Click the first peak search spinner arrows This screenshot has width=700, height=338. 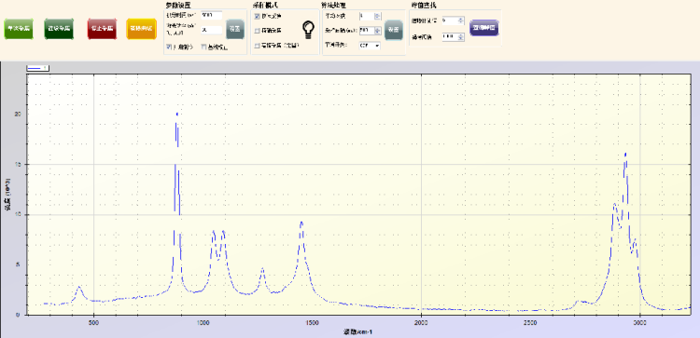[x=461, y=20]
